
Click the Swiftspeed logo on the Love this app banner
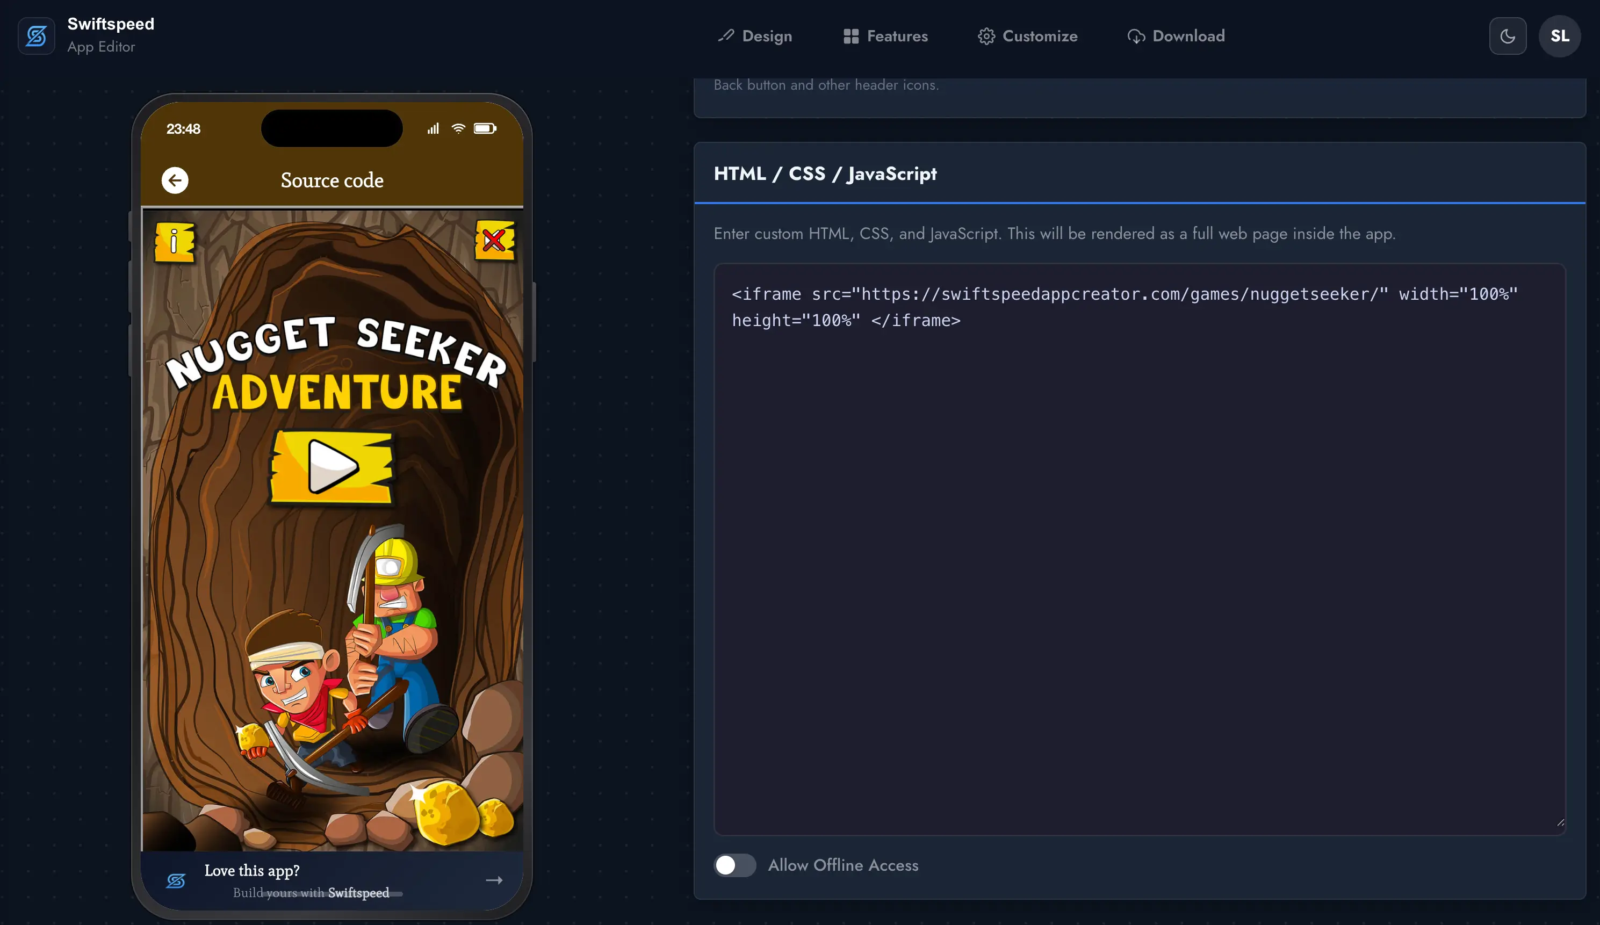176,880
